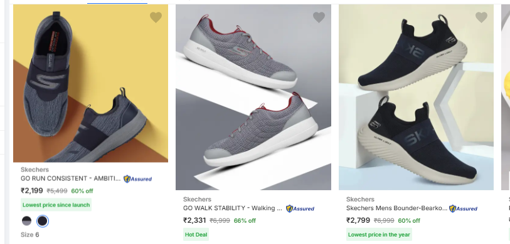The width and height of the screenshot is (510, 244).
Task: Click Skechers brand name above GO WALK STABILITY
Action: pyautogui.click(x=197, y=199)
